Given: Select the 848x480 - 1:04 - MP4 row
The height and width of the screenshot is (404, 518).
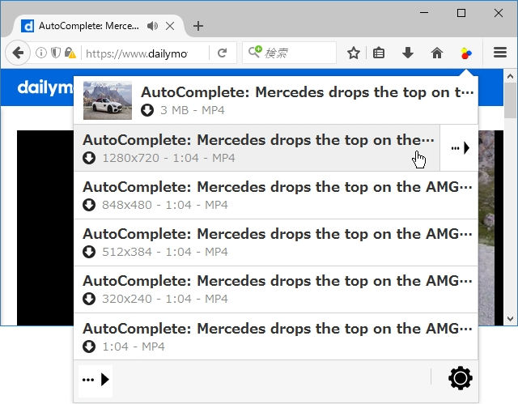Looking at the screenshot, I should point(276,195).
